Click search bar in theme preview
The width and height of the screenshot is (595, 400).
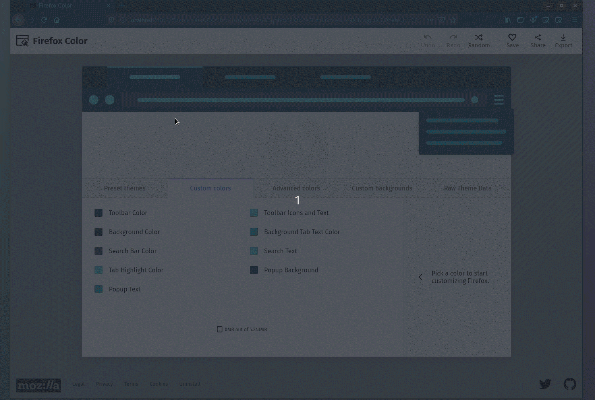[304, 100]
